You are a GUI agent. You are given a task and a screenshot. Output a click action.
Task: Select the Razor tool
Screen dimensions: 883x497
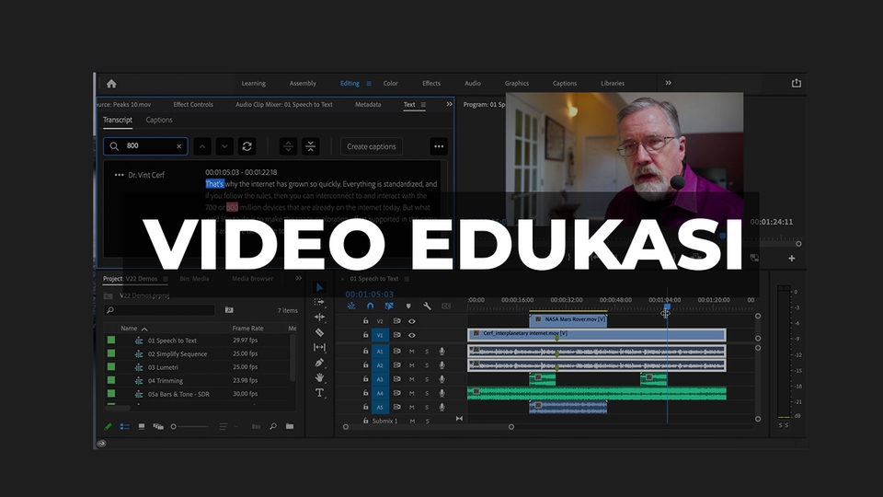click(319, 332)
